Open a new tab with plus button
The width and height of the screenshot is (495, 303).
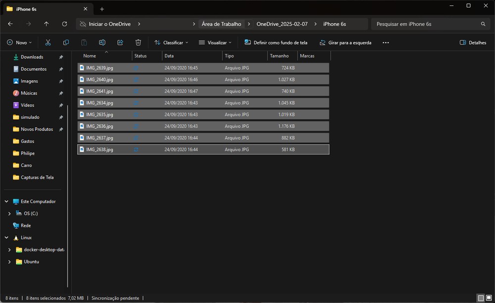click(102, 9)
